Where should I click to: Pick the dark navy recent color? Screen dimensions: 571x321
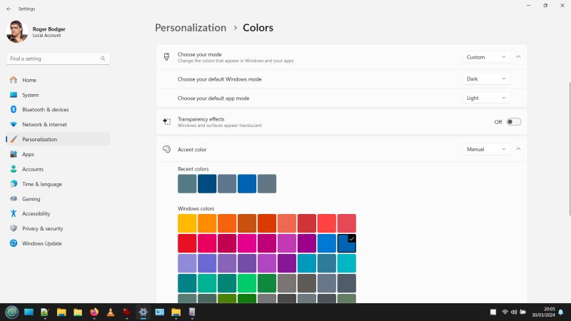click(207, 184)
